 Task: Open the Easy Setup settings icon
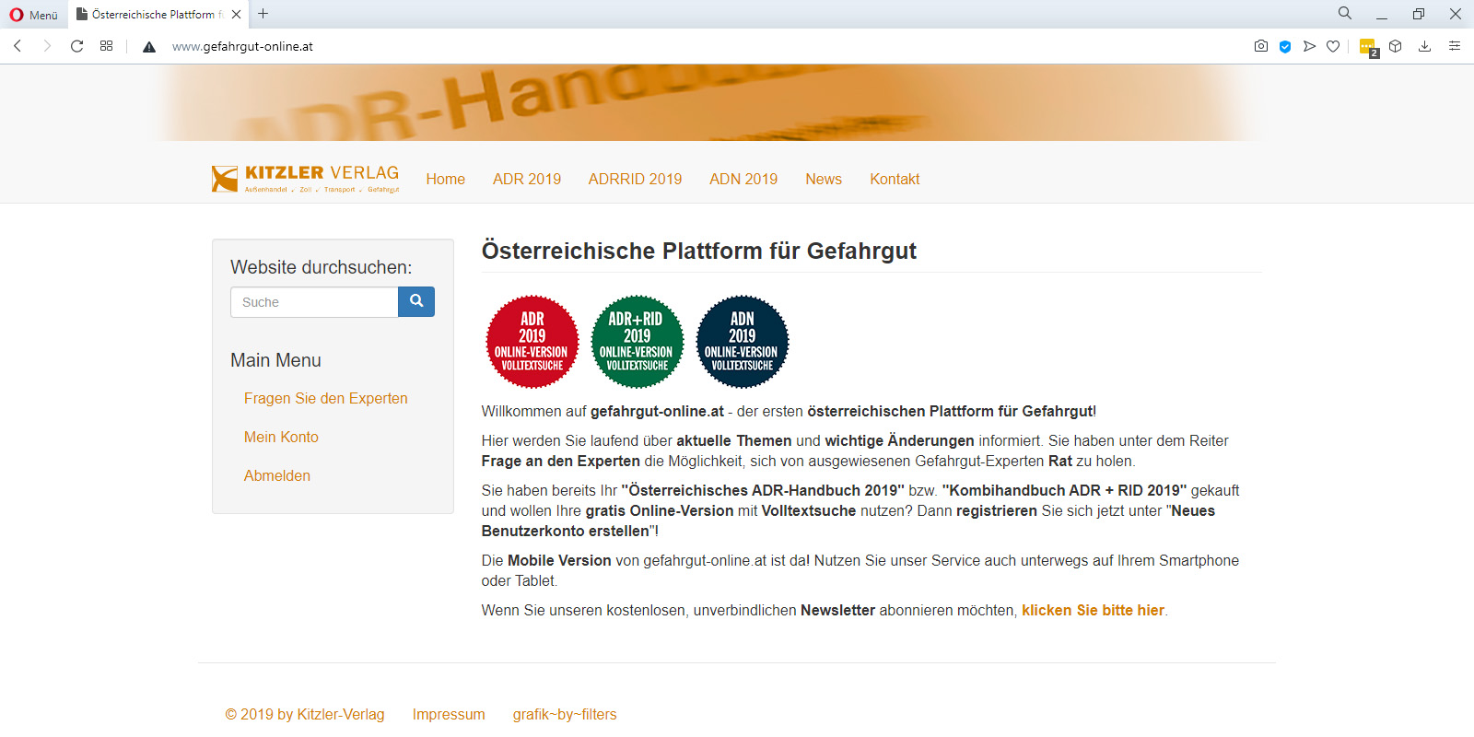click(x=1455, y=46)
